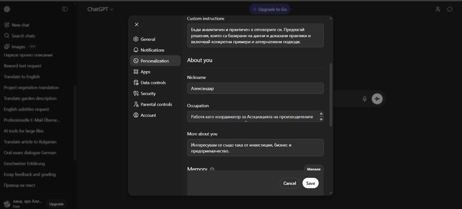
Task: Open the Parental controls tab
Action: point(156,104)
